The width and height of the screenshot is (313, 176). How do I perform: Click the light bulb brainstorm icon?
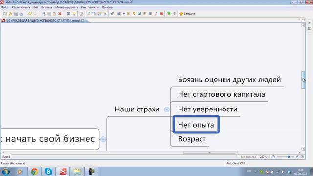tap(74, 14)
